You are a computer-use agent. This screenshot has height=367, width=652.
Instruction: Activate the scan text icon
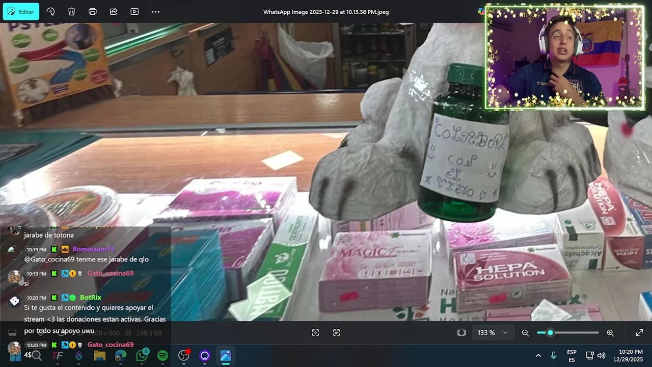click(x=336, y=332)
